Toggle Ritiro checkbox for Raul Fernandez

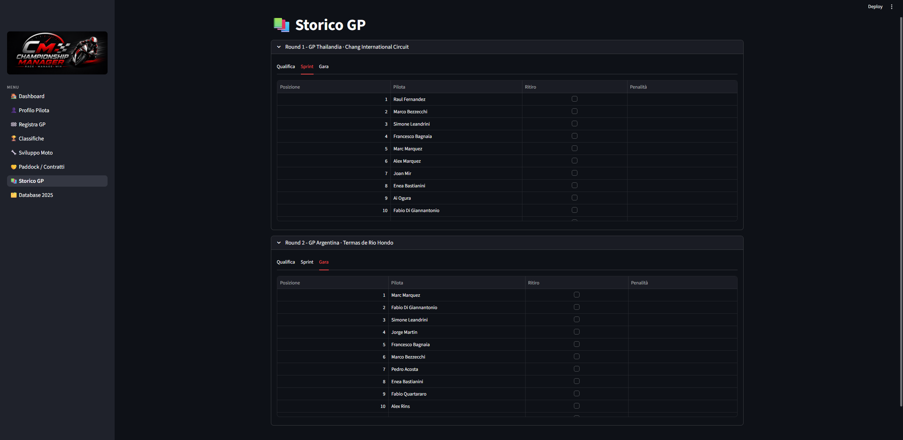coord(575,99)
